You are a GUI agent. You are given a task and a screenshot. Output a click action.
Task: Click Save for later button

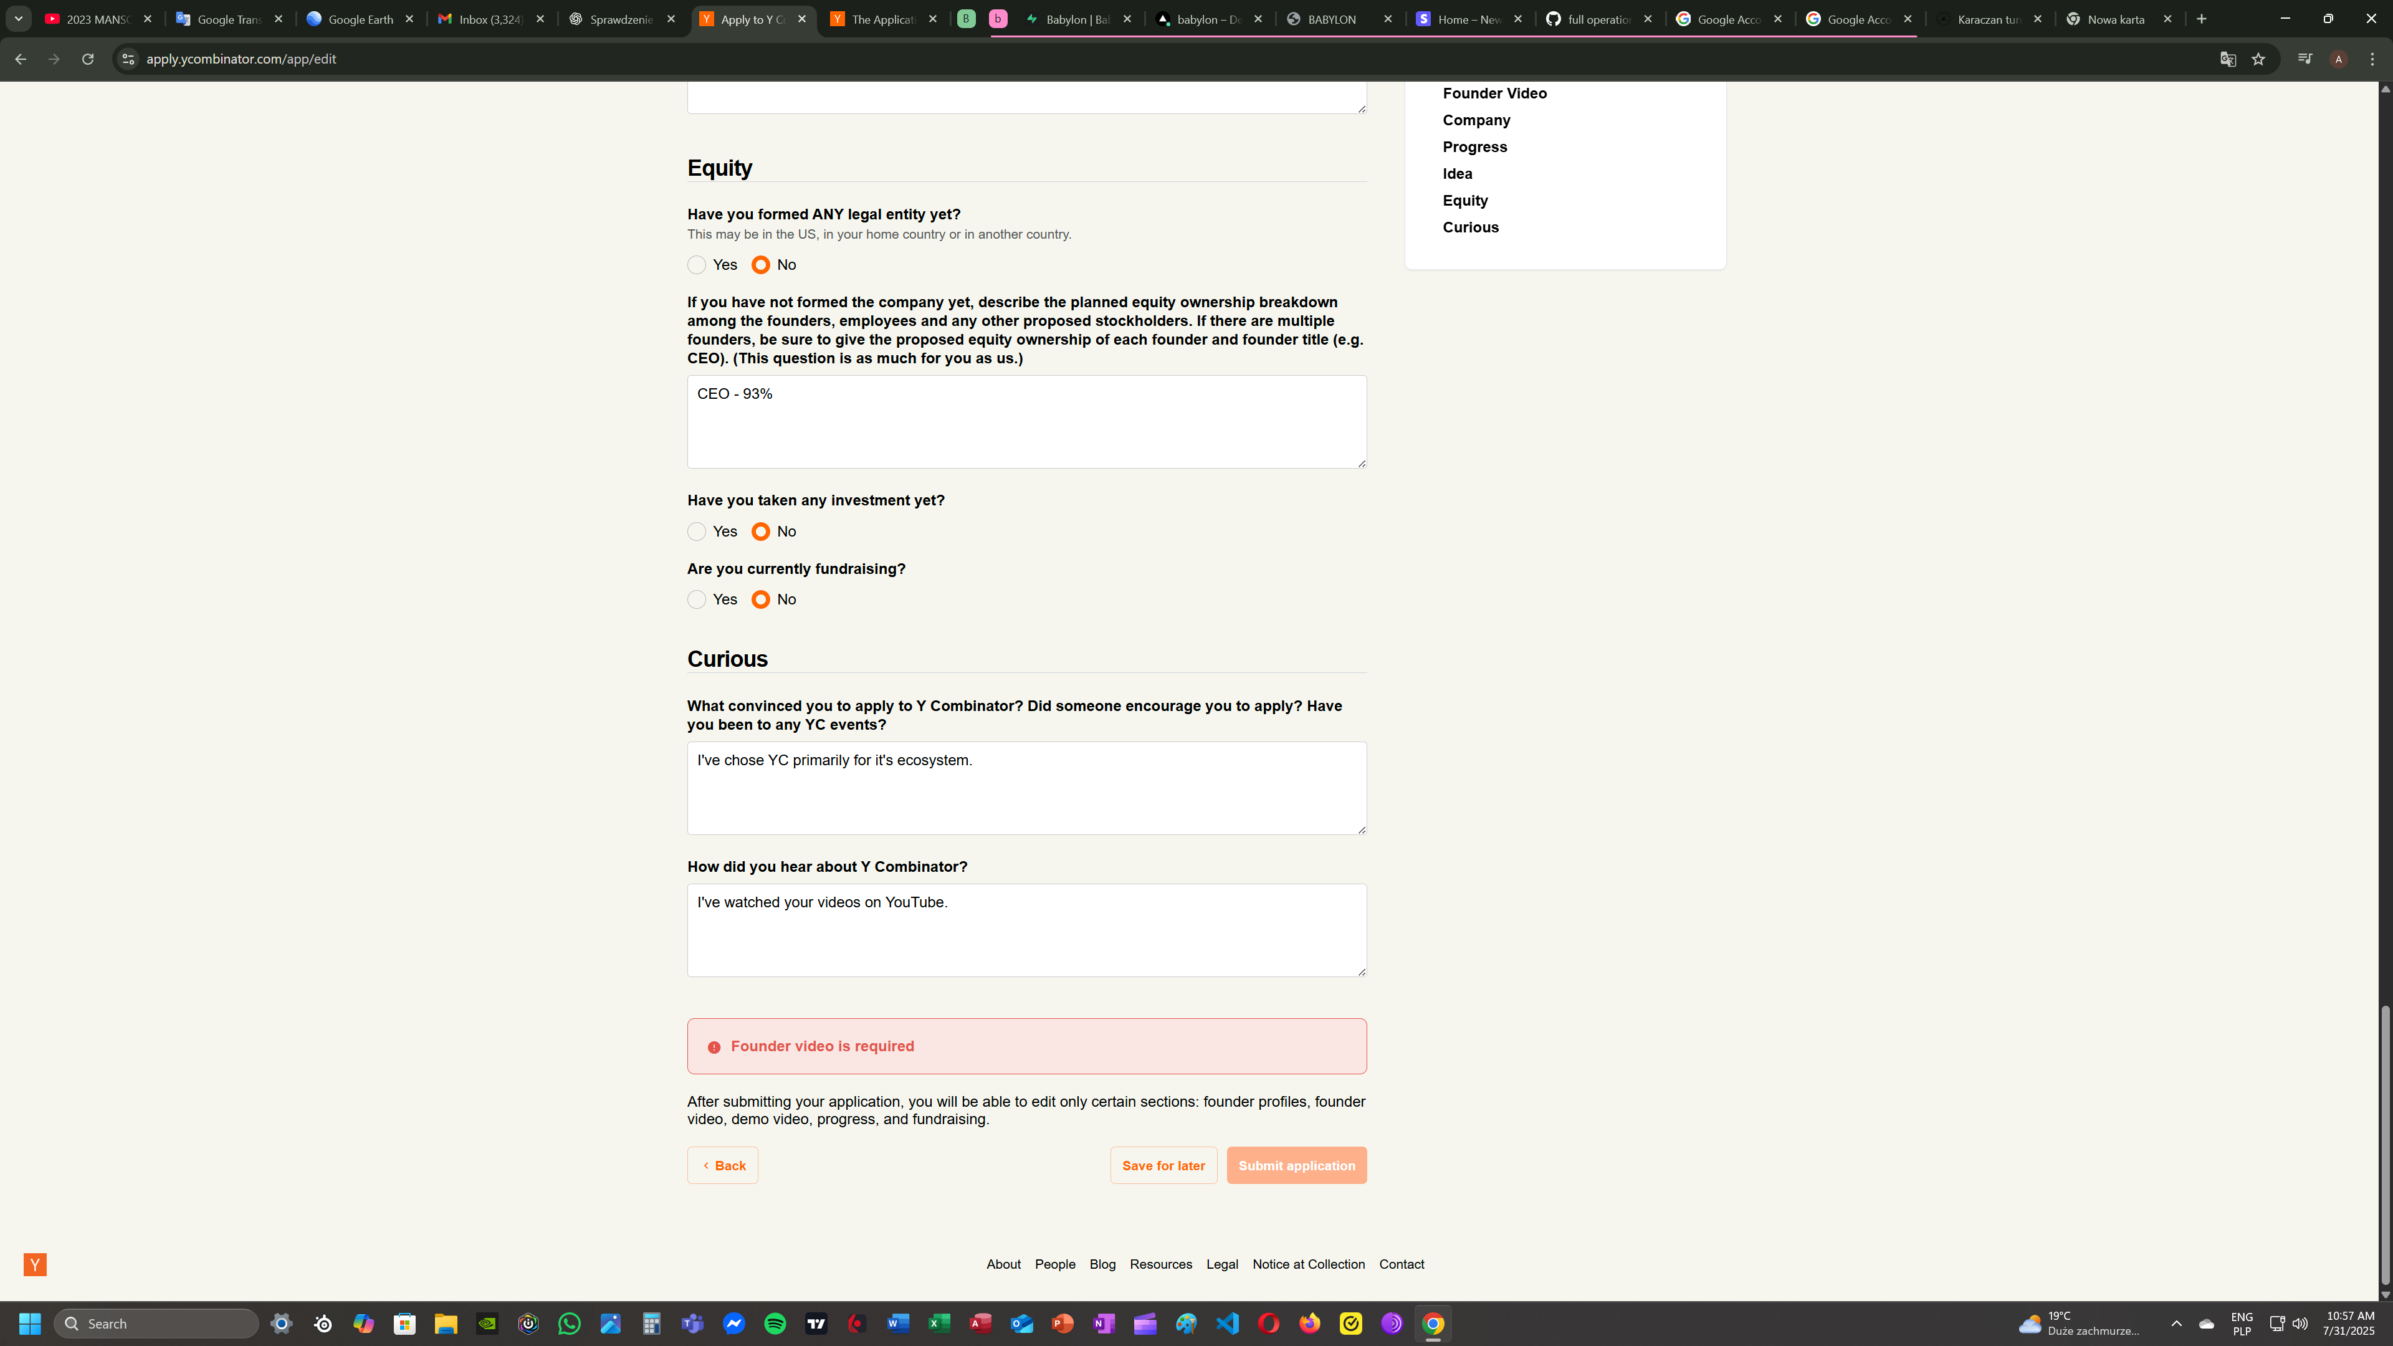[x=1163, y=1166]
